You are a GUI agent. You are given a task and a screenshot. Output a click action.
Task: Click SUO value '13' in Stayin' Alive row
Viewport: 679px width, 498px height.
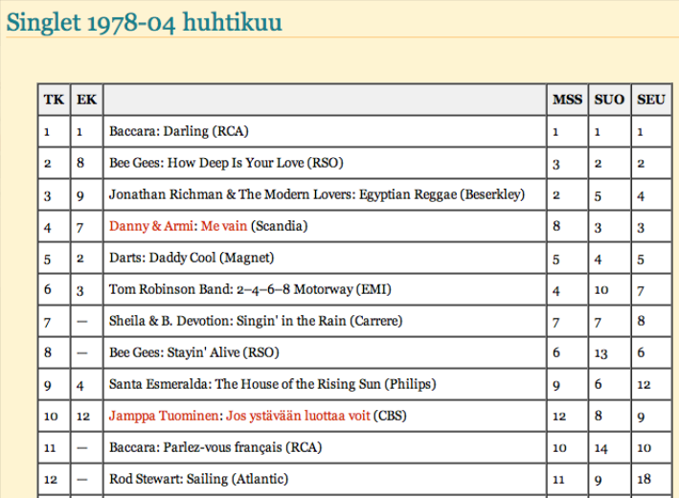(601, 353)
